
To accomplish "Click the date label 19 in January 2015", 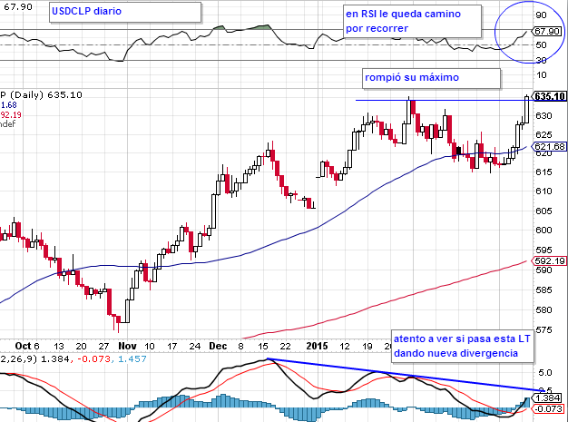I will pyautogui.click(x=367, y=347).
